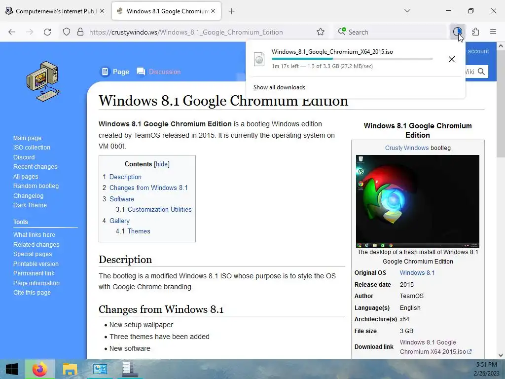This screenshot has width=505, height=379.
Task: Open Recent changes sidebar link
Action: (x=35, y=167)
